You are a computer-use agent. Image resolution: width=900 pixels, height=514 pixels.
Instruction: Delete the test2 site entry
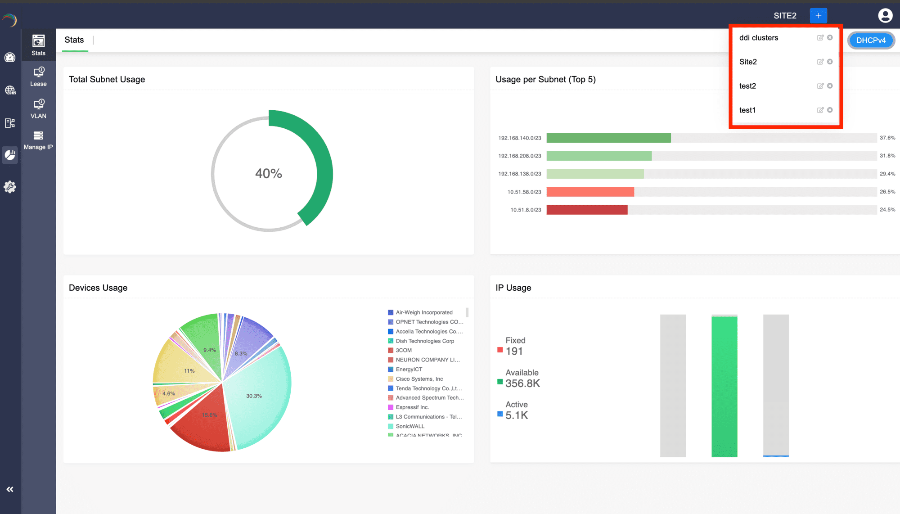point(830,86)
